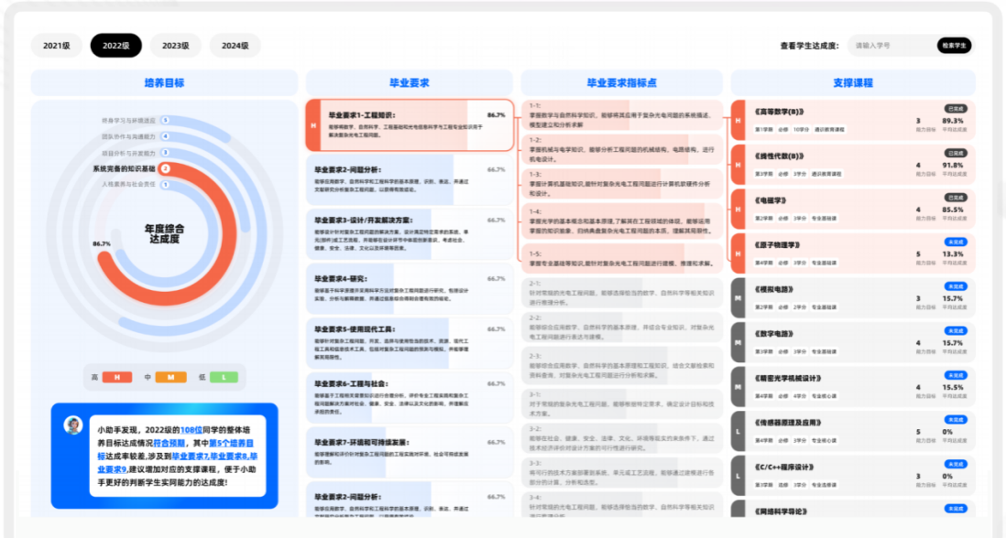
Task: Select the 毕业要求4-研究 requirement card
Action: click(x=409, y=290)
